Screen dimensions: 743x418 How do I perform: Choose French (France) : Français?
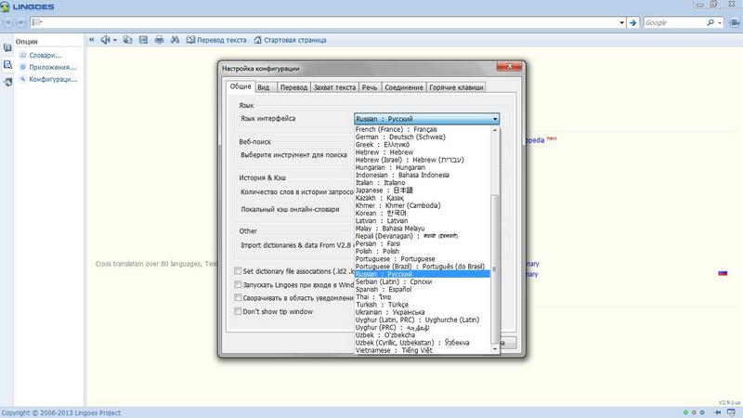[423, 129]
